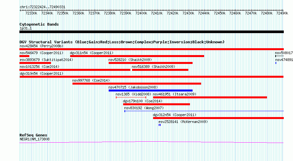Viewport: 293px width, 161px height.
Task: Select the red bar under nsv1013256
Action: [75, 70]
